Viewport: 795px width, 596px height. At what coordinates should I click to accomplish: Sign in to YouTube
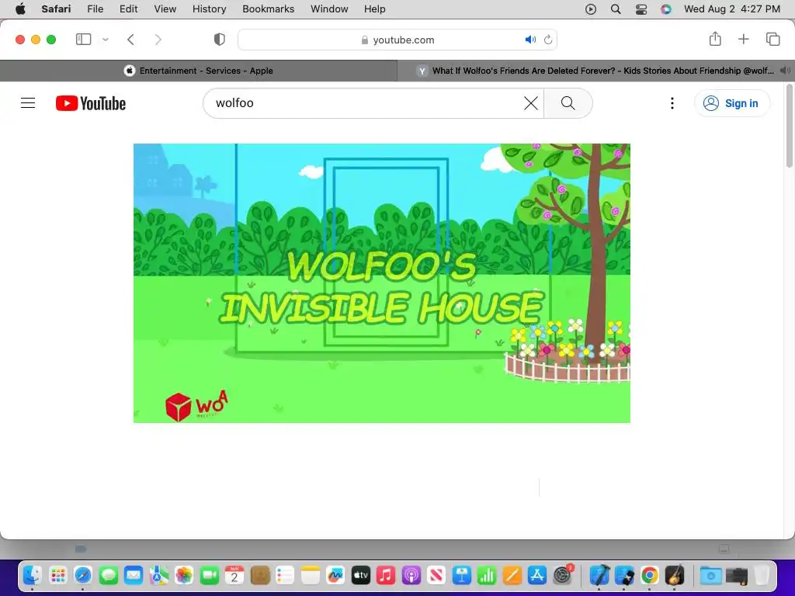click(x=731, y=103)
